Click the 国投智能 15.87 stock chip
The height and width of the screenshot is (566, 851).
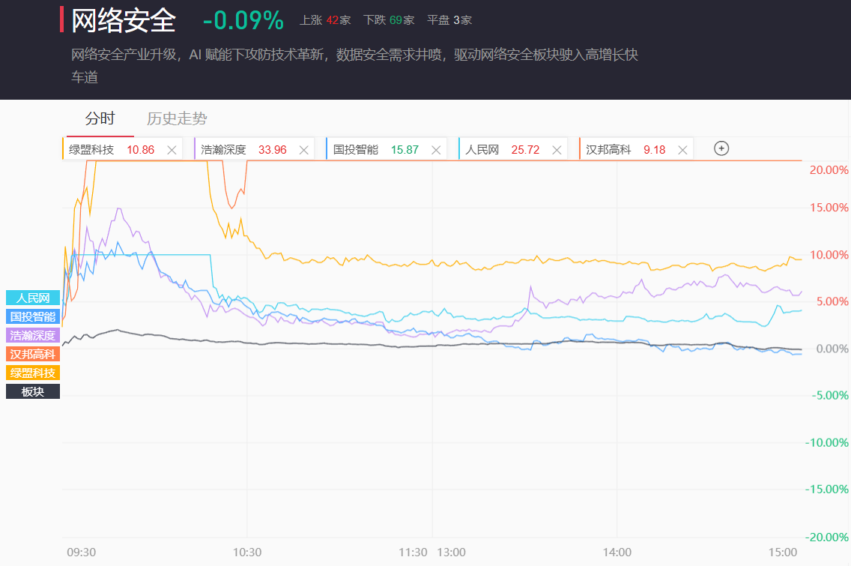point(375,150)
